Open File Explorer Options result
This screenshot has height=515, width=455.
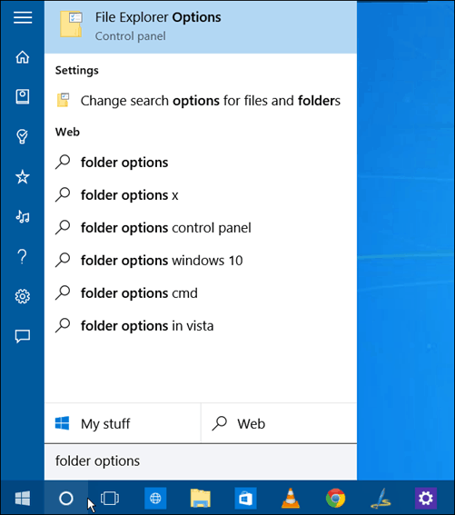click(x=201, y=26)
